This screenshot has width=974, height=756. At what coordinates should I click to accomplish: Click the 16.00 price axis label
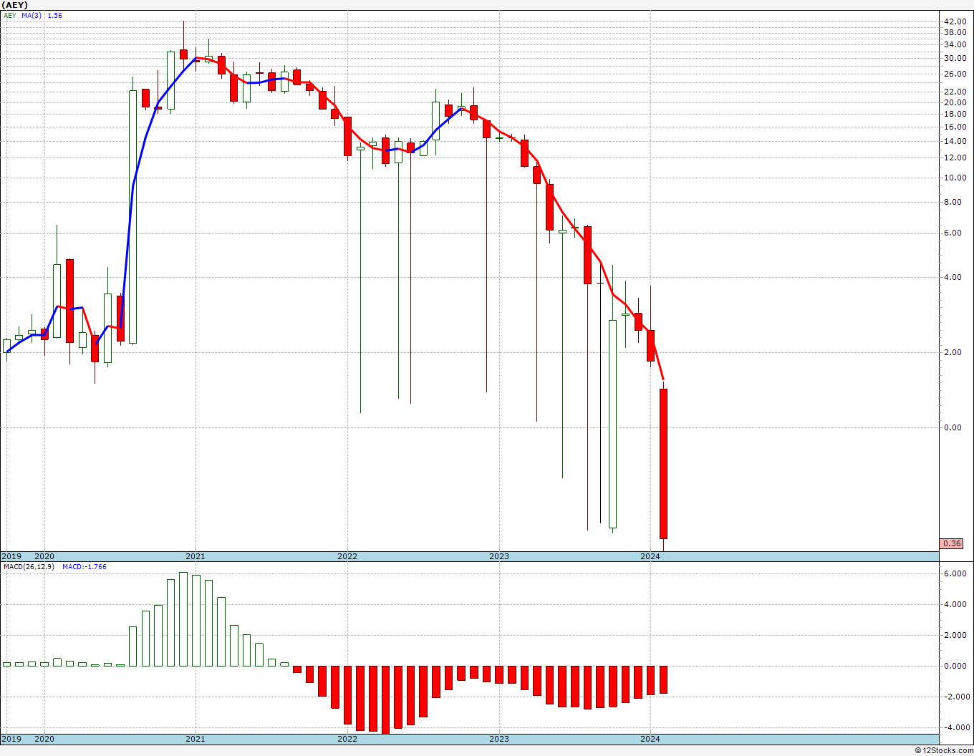click(x=955, y=127)
